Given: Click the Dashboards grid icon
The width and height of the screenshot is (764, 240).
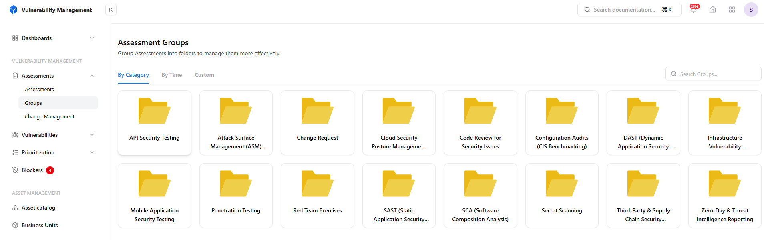Looking at the screenshot, I should pyautogui.click(x=15, y=38).
